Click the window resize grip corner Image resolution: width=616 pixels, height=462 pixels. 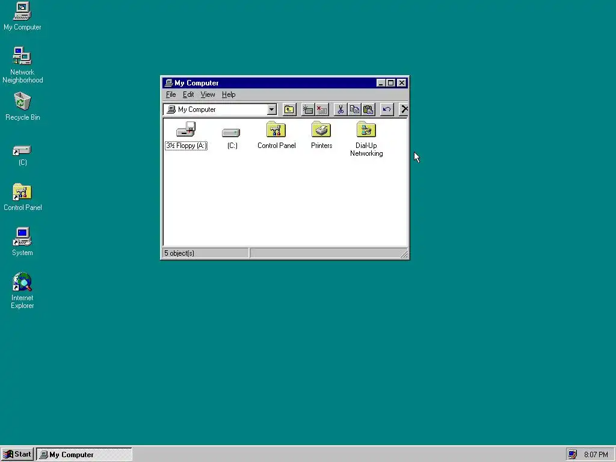pyautogui.click(x=404, y=254)
